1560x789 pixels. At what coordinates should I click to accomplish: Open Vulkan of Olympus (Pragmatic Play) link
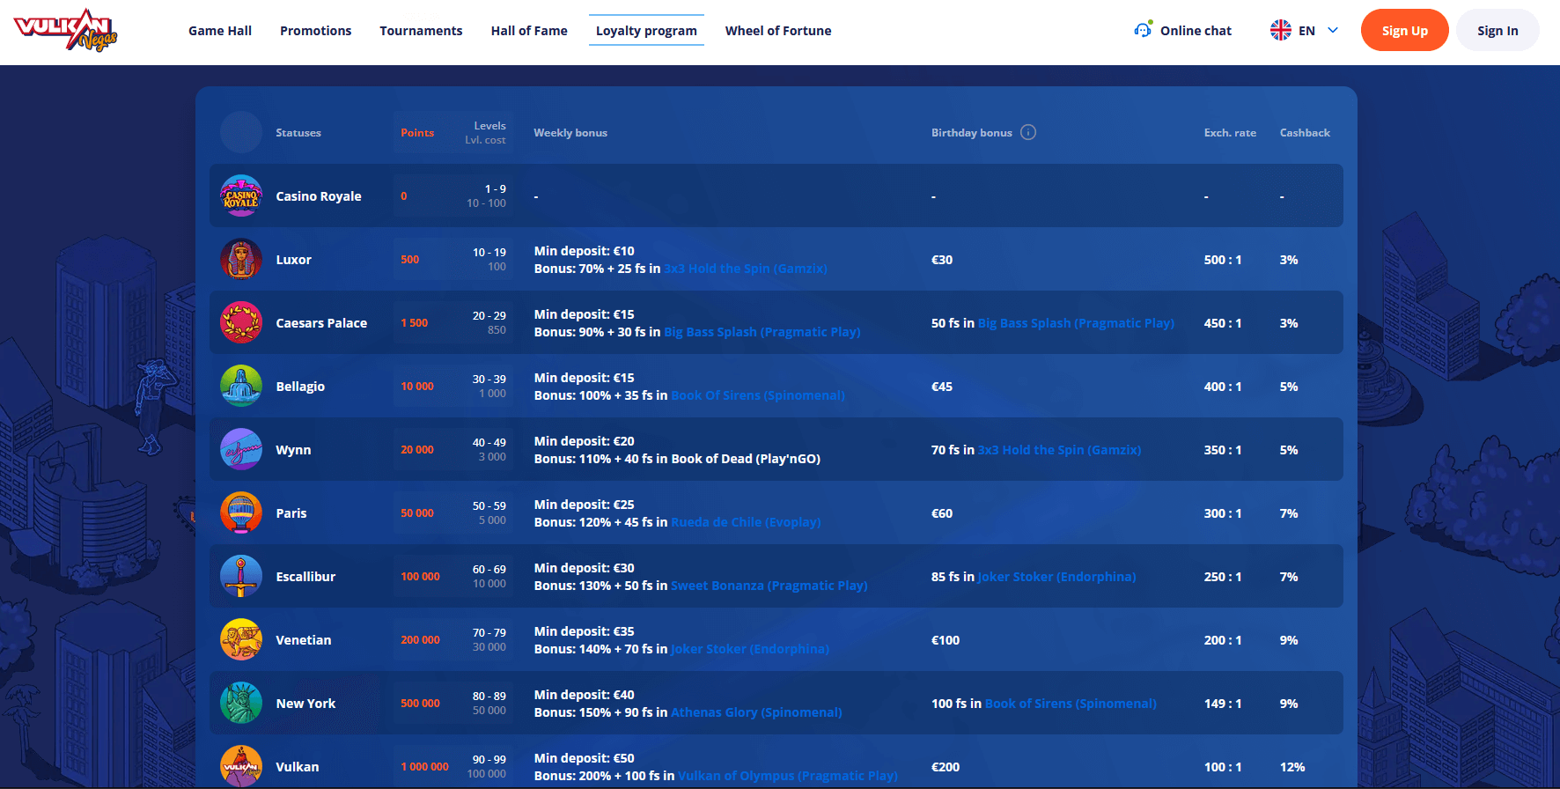click(788, 776)
